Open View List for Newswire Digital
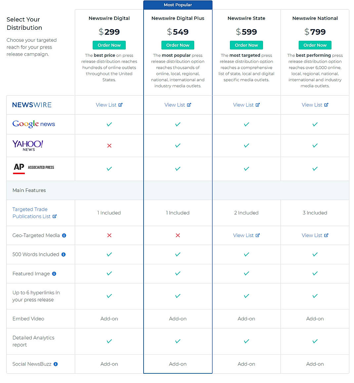 pyautogui.click(x=109, y=105)
